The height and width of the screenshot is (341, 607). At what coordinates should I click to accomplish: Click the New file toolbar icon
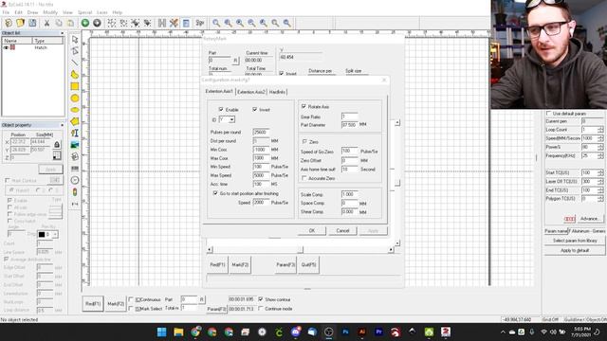tap(9, 23)
